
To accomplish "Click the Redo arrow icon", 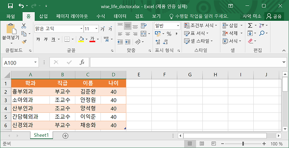I will coord(34,6).
